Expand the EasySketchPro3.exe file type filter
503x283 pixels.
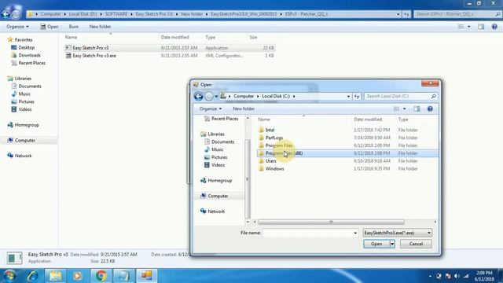(398, 233)
